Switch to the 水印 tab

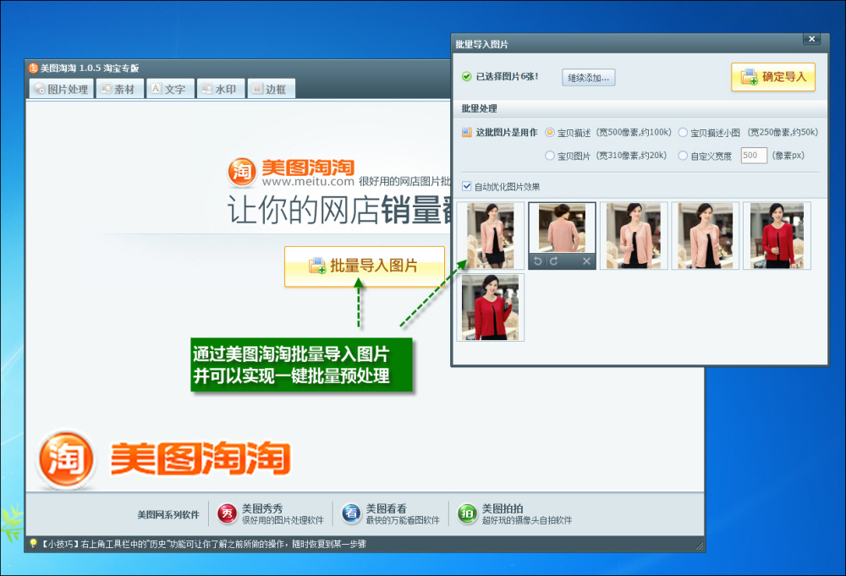[x=221, y=89]
